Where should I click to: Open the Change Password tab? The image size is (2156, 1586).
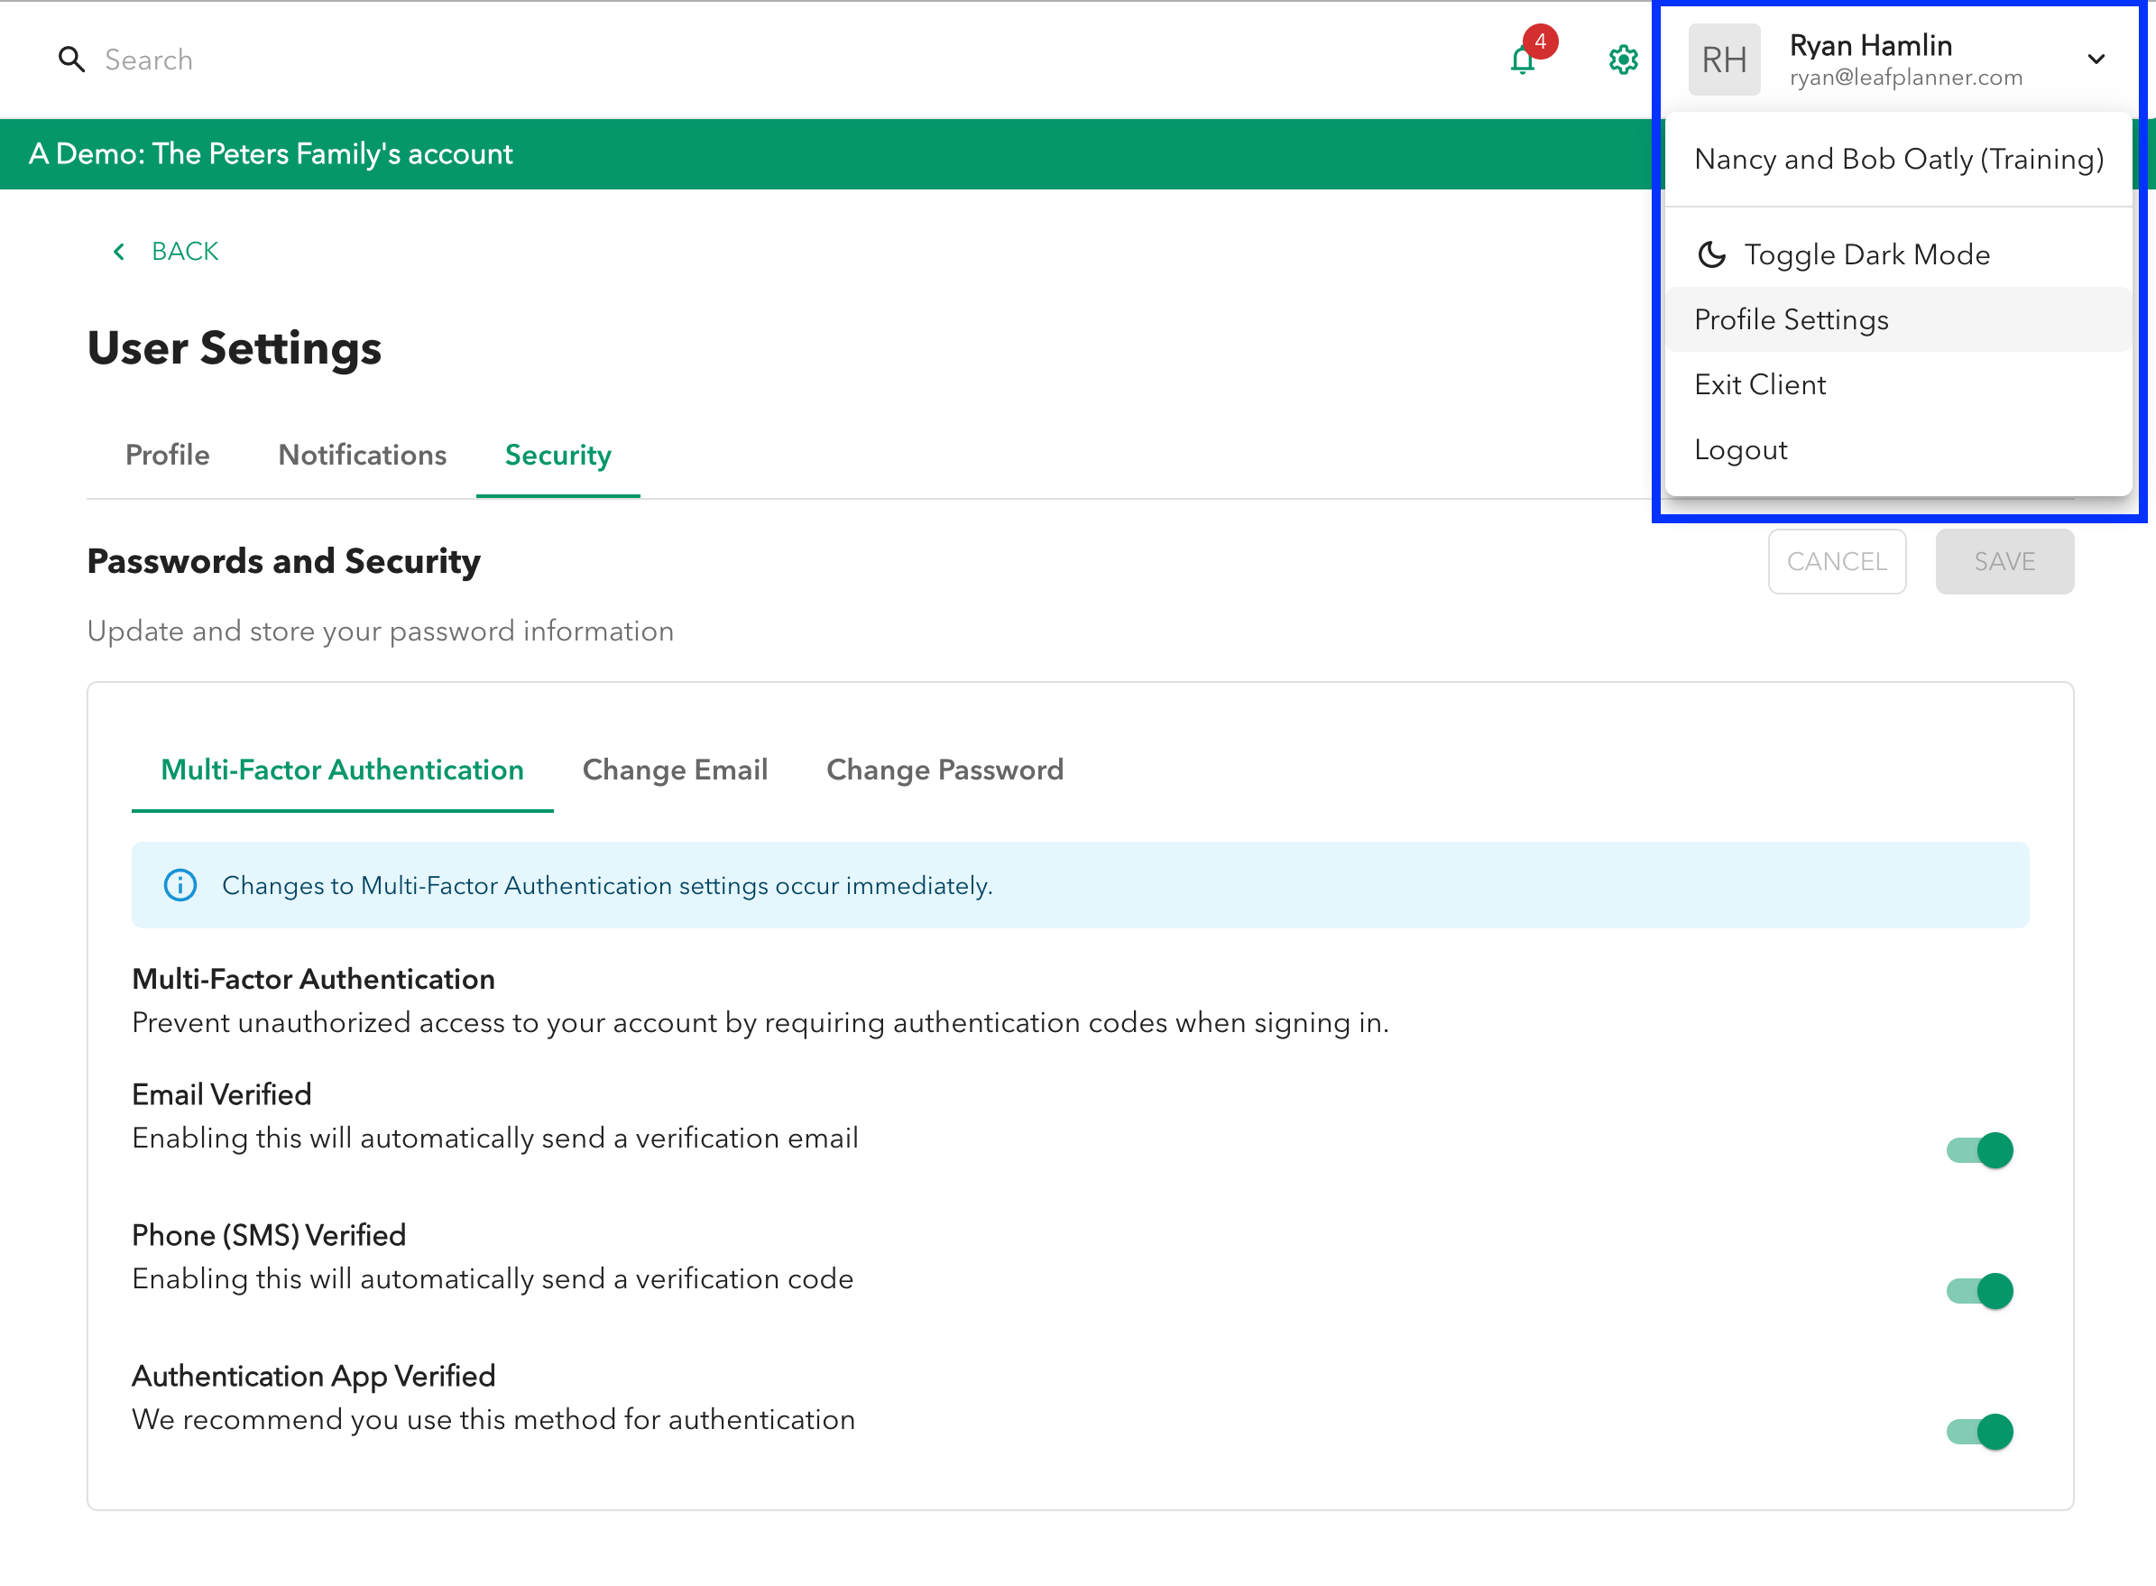tap(944, 770)
